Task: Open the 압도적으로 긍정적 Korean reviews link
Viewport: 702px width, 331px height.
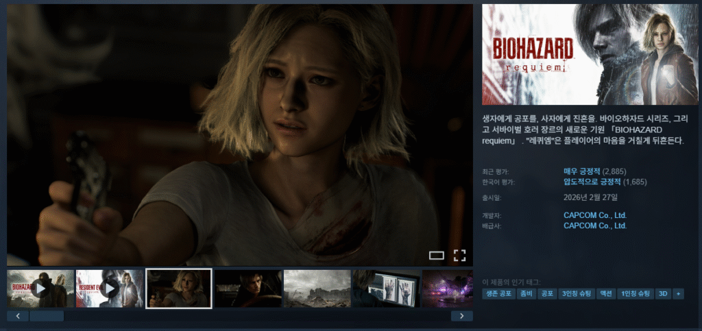Action: coord(592,182)
